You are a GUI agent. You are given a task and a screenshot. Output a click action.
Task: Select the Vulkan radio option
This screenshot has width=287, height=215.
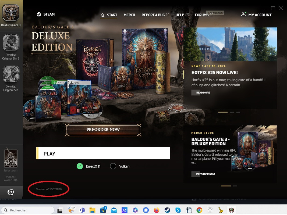tap(113, 166)
